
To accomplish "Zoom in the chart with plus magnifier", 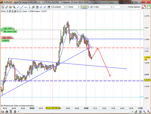I will coord(148,111).
